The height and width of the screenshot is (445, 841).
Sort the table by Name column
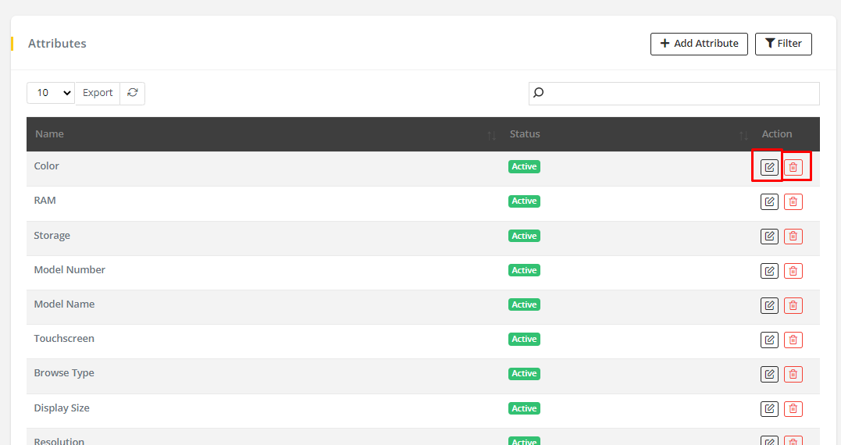pyautogui.click(x=491, y=135)
